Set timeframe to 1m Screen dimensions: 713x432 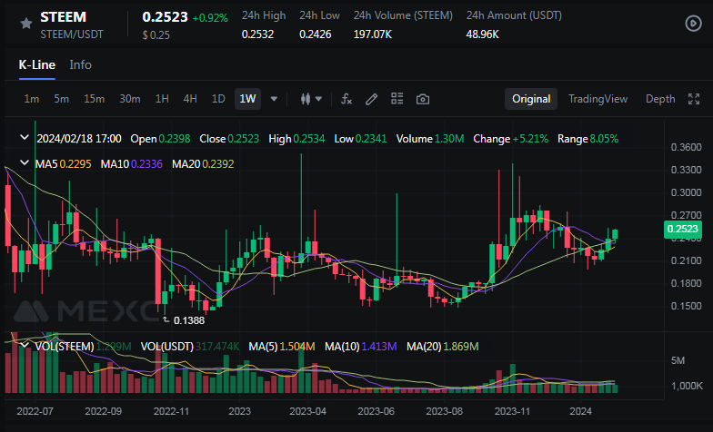coord(31,99)
